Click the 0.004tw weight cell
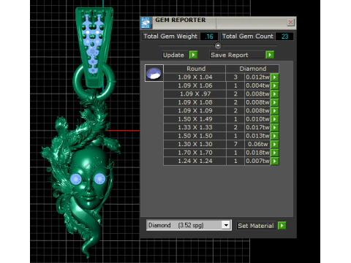This screenshot has height=263, width=351. click(257, 85)
